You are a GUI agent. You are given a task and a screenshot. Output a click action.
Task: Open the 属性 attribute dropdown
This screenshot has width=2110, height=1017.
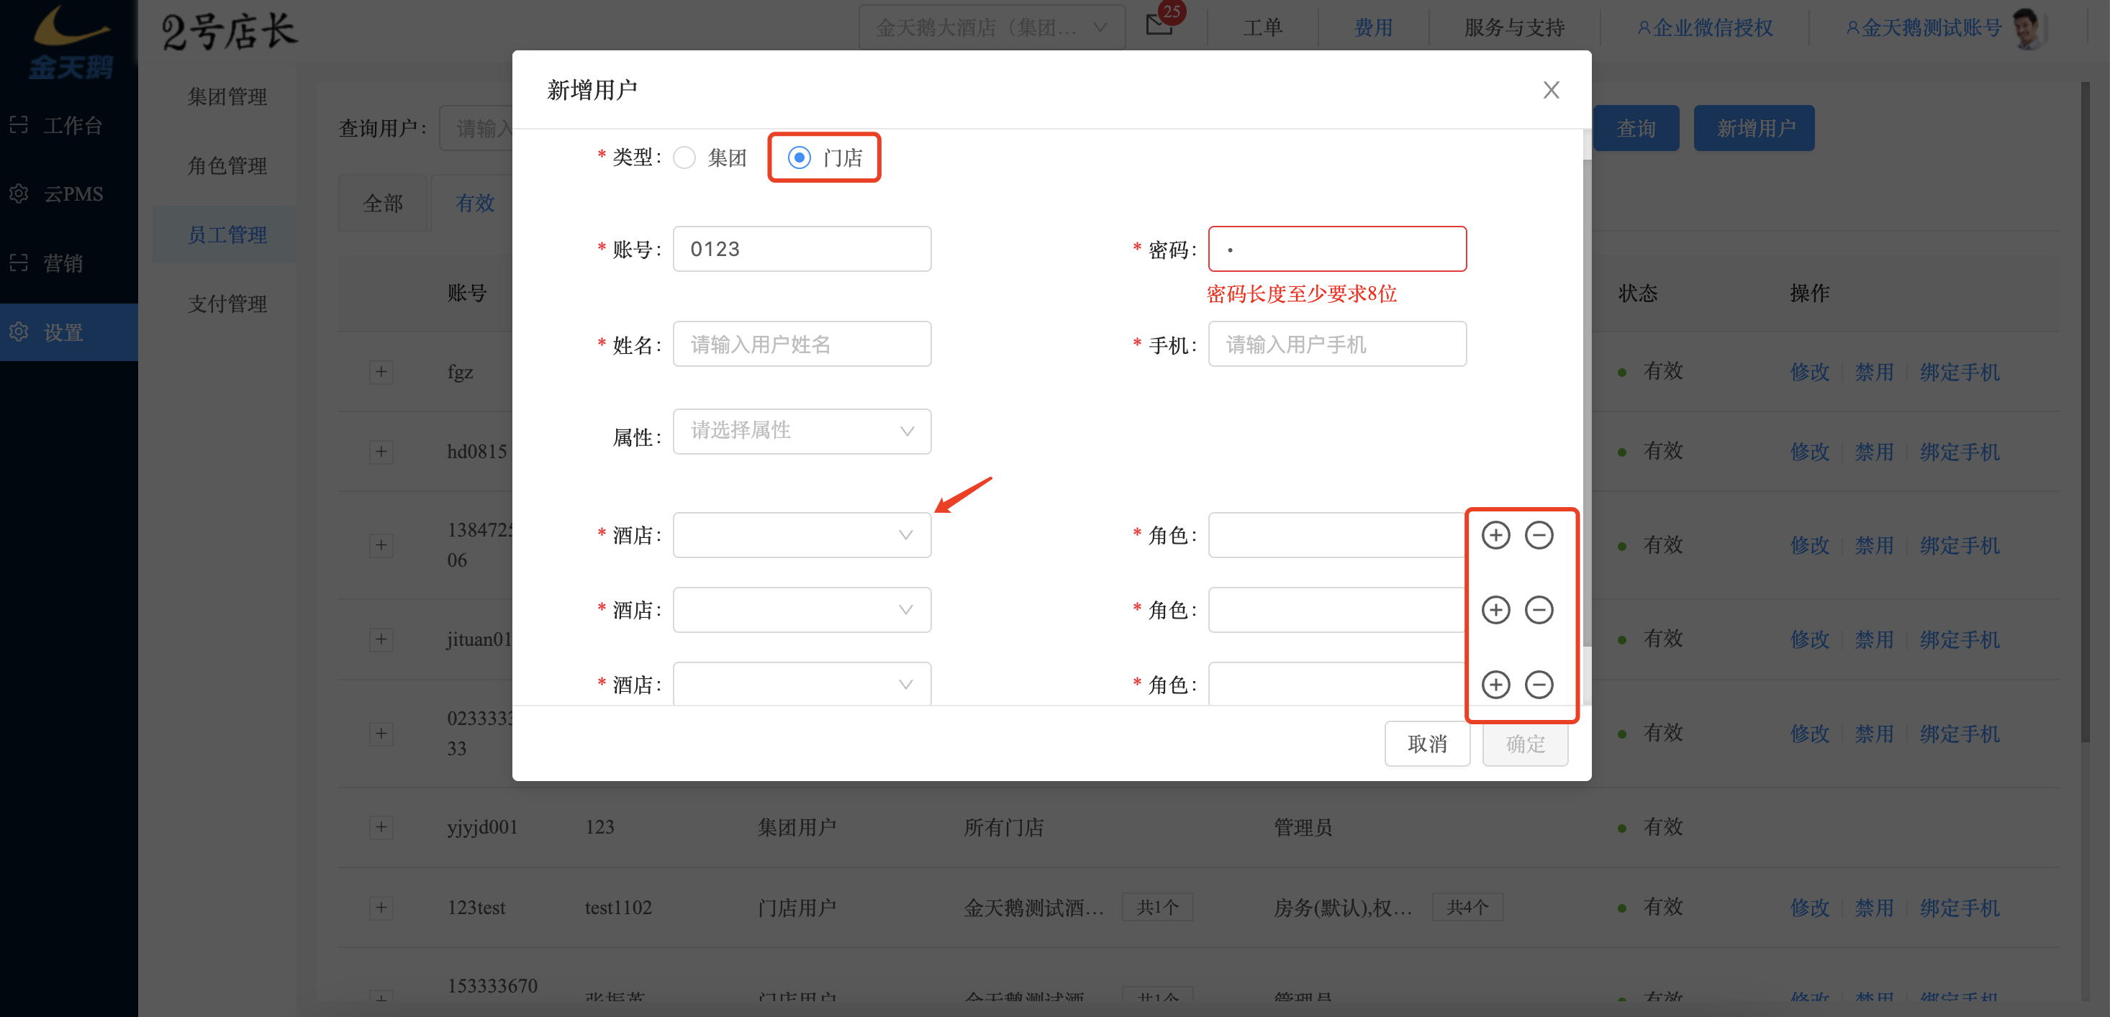[x=802, y=431]
